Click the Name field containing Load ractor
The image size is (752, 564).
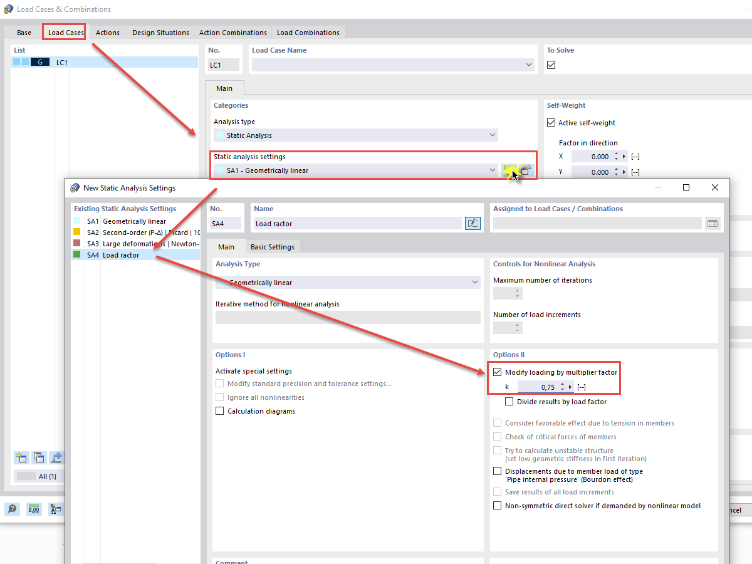pyautogui.click(x=357, y=223)
